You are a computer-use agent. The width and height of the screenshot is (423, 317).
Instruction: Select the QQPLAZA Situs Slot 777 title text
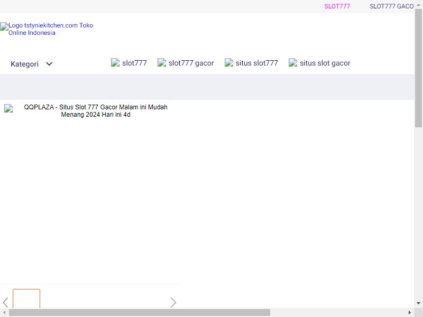[96, 111]
